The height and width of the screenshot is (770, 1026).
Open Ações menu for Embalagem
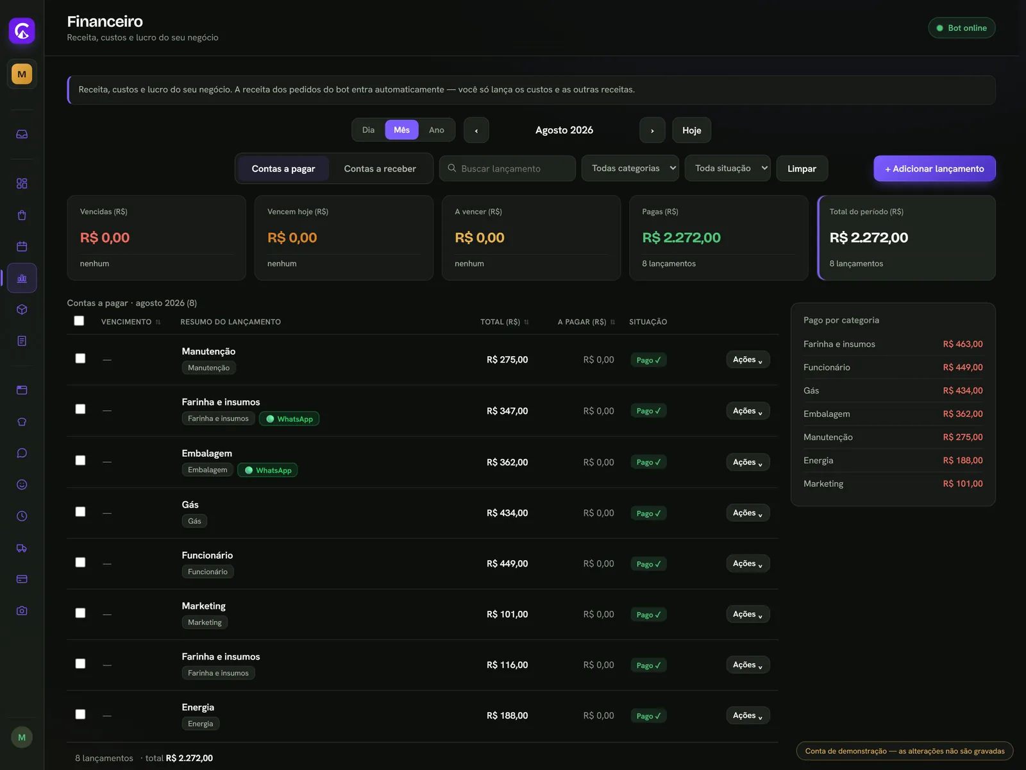tap(748, 462)
